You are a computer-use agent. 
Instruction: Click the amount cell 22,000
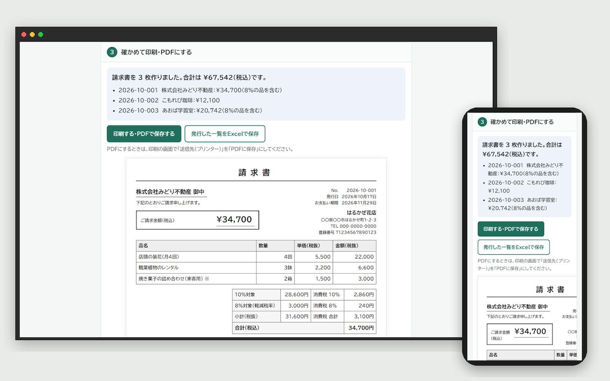pos(354,257)
